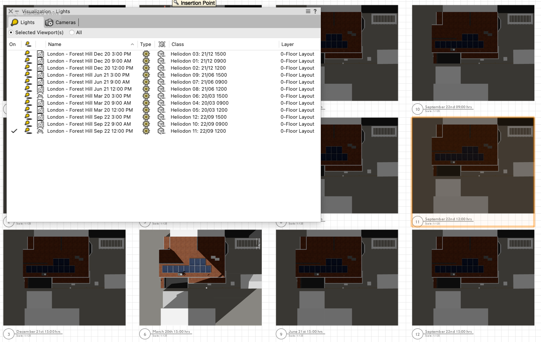Image resolution: width=541 pixels, height=342 pixels.
Task: Select 'London - Forest Hill Jun 21 12:00 PM' light
Action: coord(90,89)
